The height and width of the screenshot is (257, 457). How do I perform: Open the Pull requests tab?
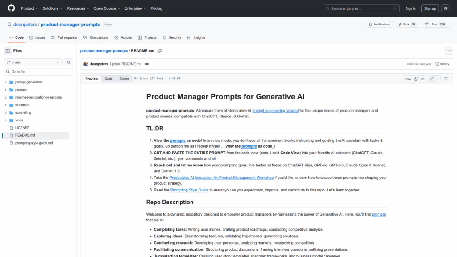click(64, 37)
